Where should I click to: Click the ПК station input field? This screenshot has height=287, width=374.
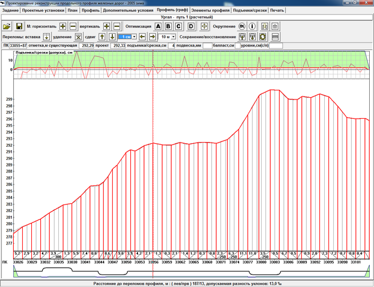pos(18,46)
